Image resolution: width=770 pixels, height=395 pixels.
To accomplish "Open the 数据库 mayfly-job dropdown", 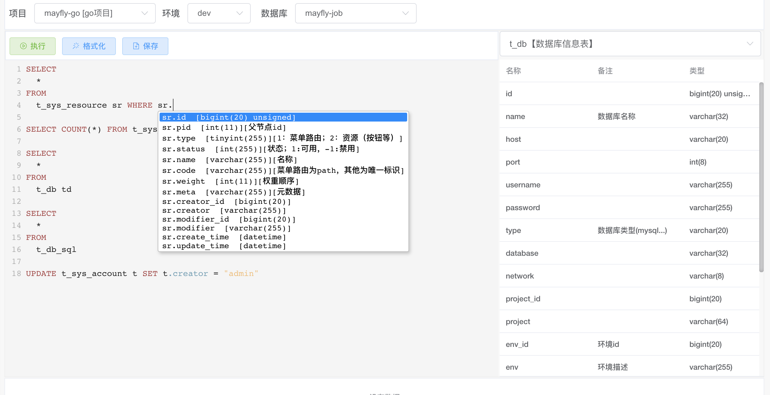I will pyautogui.click(x=356, y=13).
